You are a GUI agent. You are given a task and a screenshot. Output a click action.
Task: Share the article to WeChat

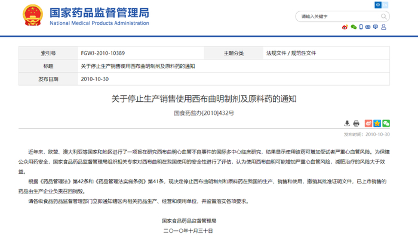click(x=386, y=123)
